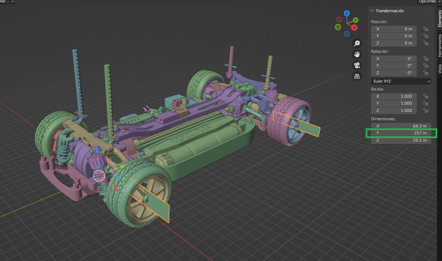Open the Euler XYZ rotation mode dropdown
442x261 pixels.
tap(401, 81)
